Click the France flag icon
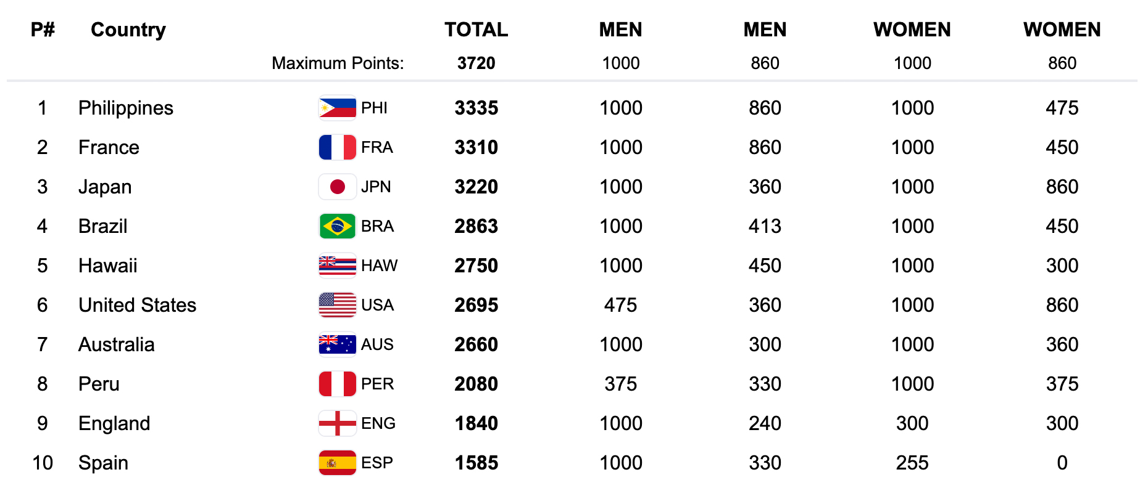The image size is (1140, 488). point(337,147)
